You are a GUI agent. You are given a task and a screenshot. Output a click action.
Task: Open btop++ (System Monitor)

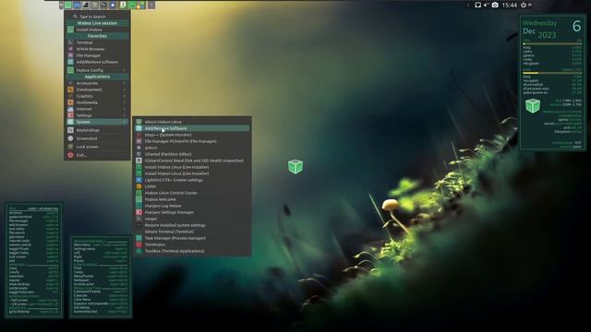click(x=192, y=135)
